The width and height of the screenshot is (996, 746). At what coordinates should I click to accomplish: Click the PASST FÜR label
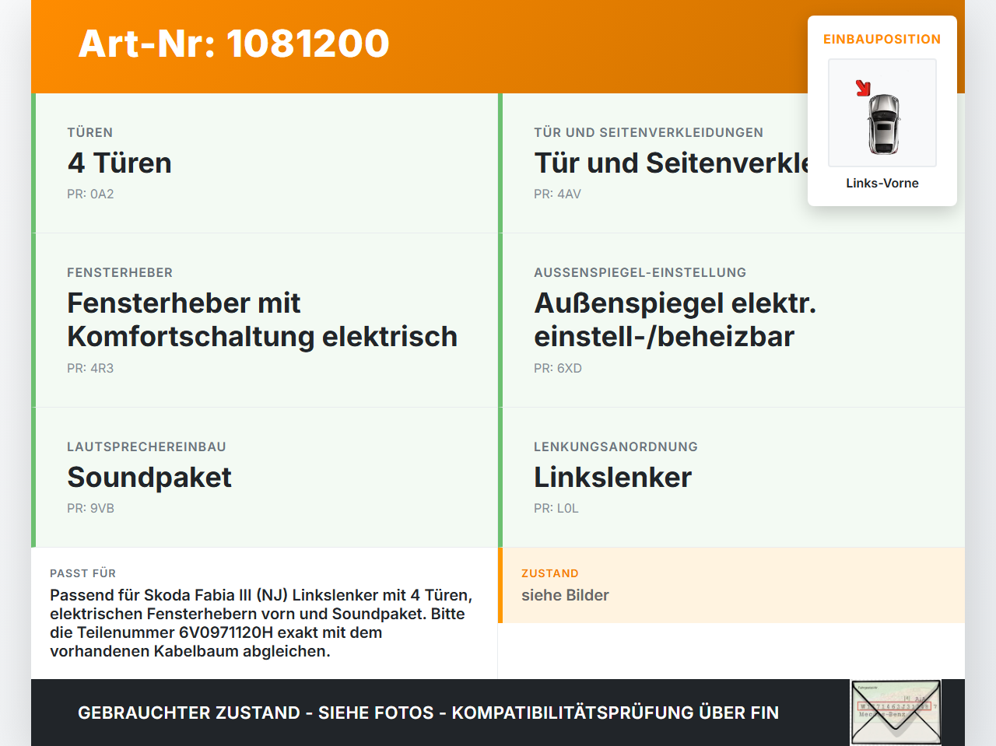click(83, 573)
